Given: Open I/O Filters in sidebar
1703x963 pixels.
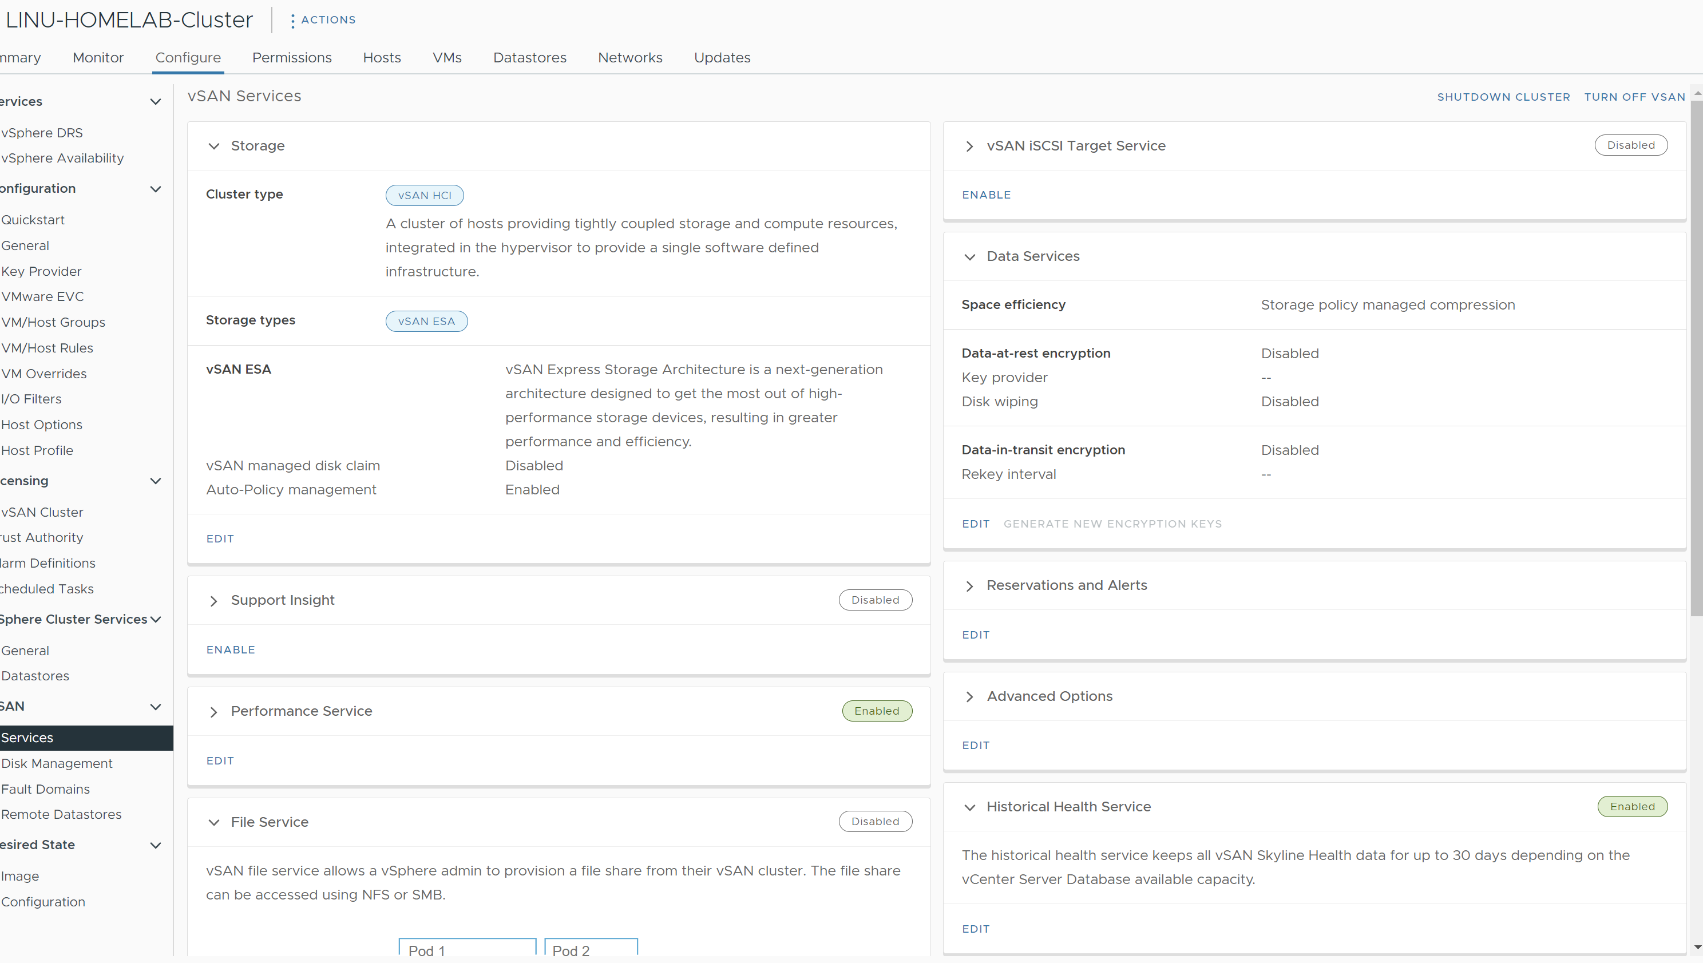Looking at the screenshot, I should 31,399.
